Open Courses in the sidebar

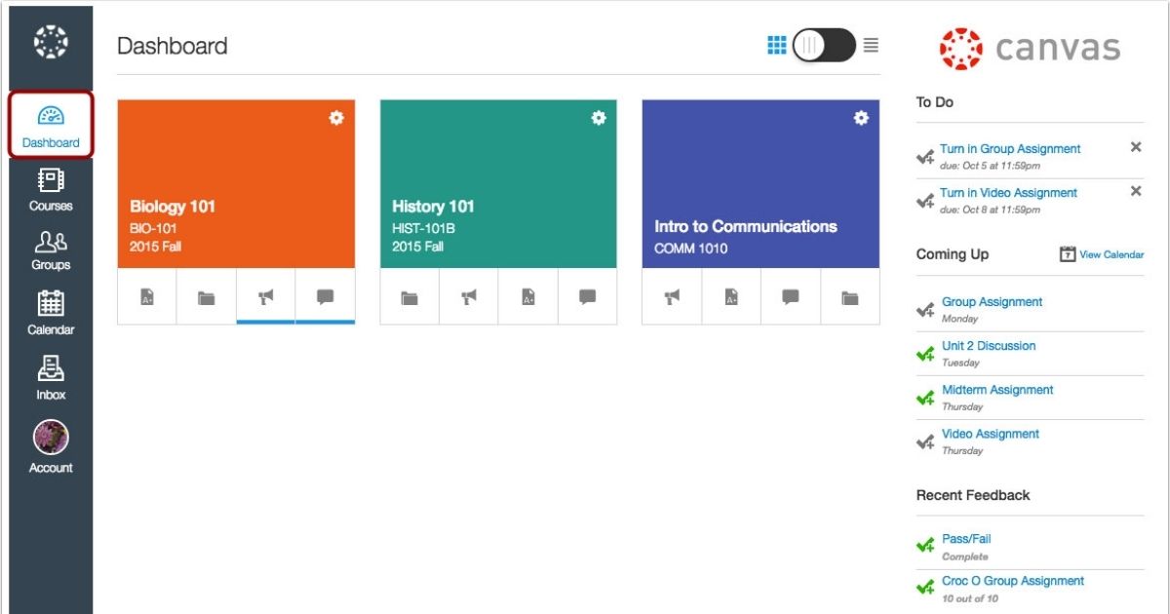pos(51,189)
